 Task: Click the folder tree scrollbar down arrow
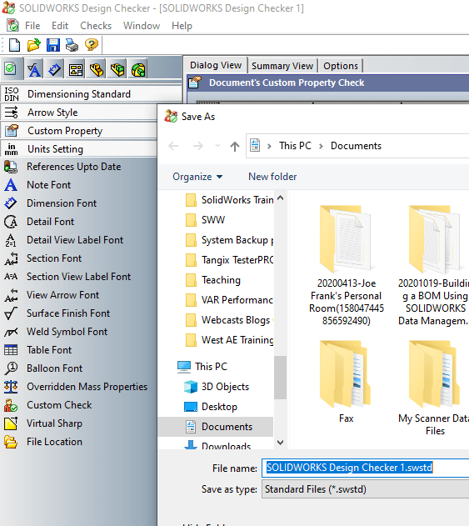click(280, 443)
